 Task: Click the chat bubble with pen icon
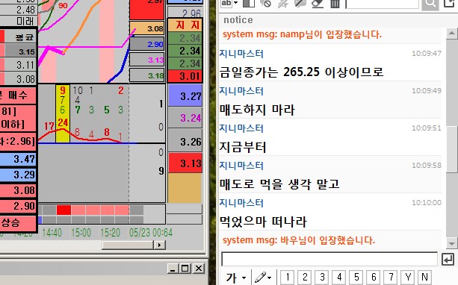pos(300,3)
